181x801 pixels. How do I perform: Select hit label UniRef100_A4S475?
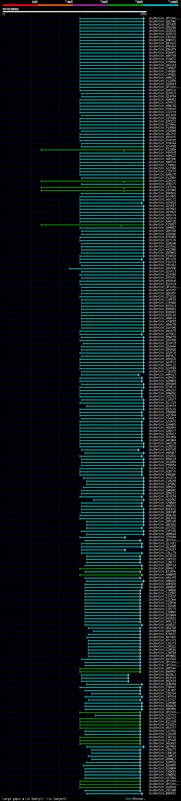point(162,331)
